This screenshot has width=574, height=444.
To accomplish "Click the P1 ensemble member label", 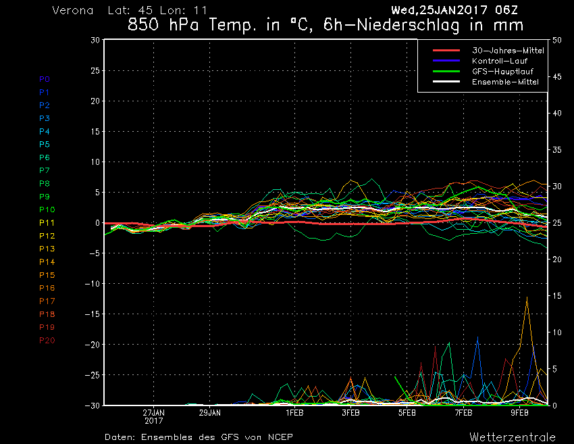I will tap(45, 93).
